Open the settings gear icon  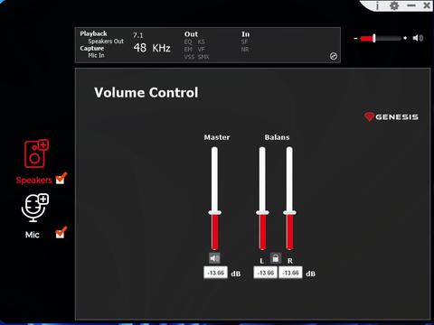tap(394, 5)
